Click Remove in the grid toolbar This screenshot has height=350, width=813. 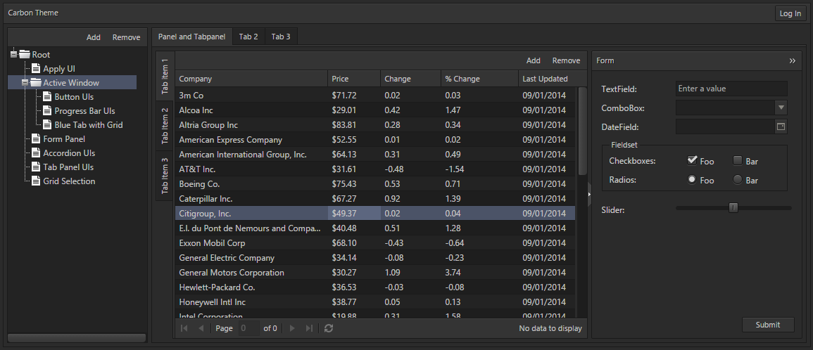coord(566,60)
